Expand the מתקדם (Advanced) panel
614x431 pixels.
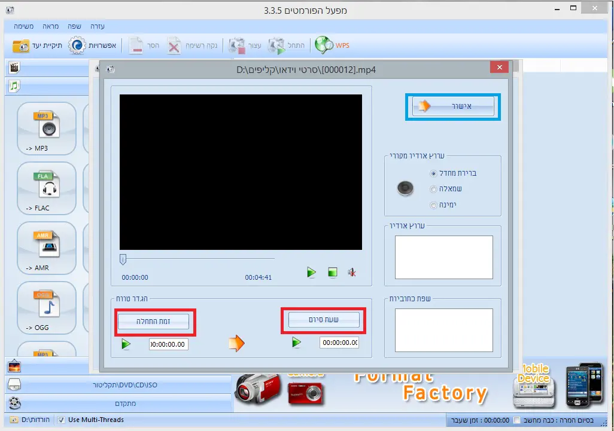coord(118,404)
